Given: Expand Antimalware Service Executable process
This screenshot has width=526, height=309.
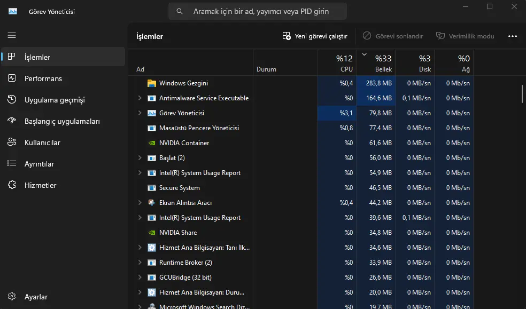Looking at the screenshot, I should pyautogui.click(x=140, y=98).
